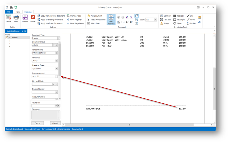Click the Print icon in ribbon
Viewport: 228px width, 142px height.
(16, 19)
